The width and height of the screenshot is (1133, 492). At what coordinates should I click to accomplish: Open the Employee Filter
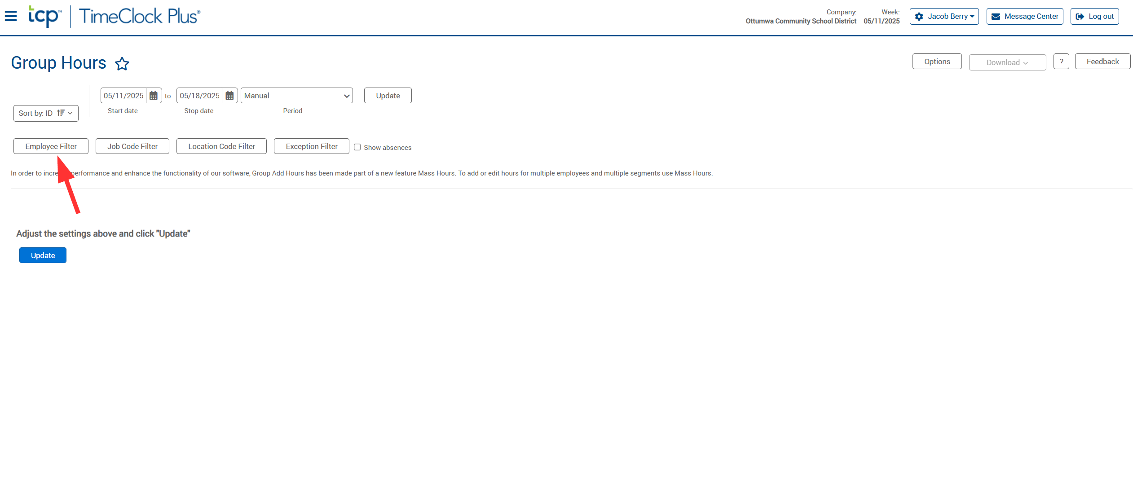(x=51, y=146)
